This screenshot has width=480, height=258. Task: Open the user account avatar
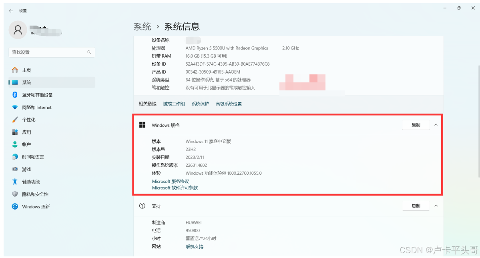pyautogui.click(x=18, y=30)
